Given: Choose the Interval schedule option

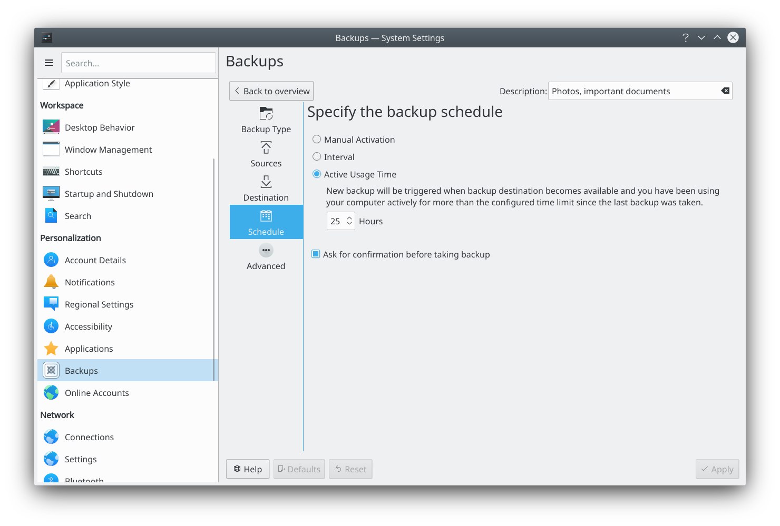Looking at the screenshot, I should 317,157.
